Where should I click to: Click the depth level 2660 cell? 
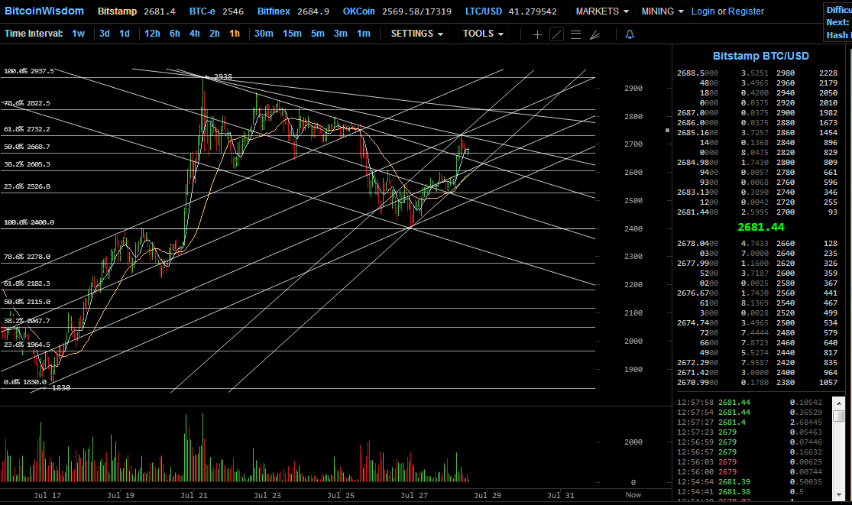pyautogui.click(x=786, y=243)
